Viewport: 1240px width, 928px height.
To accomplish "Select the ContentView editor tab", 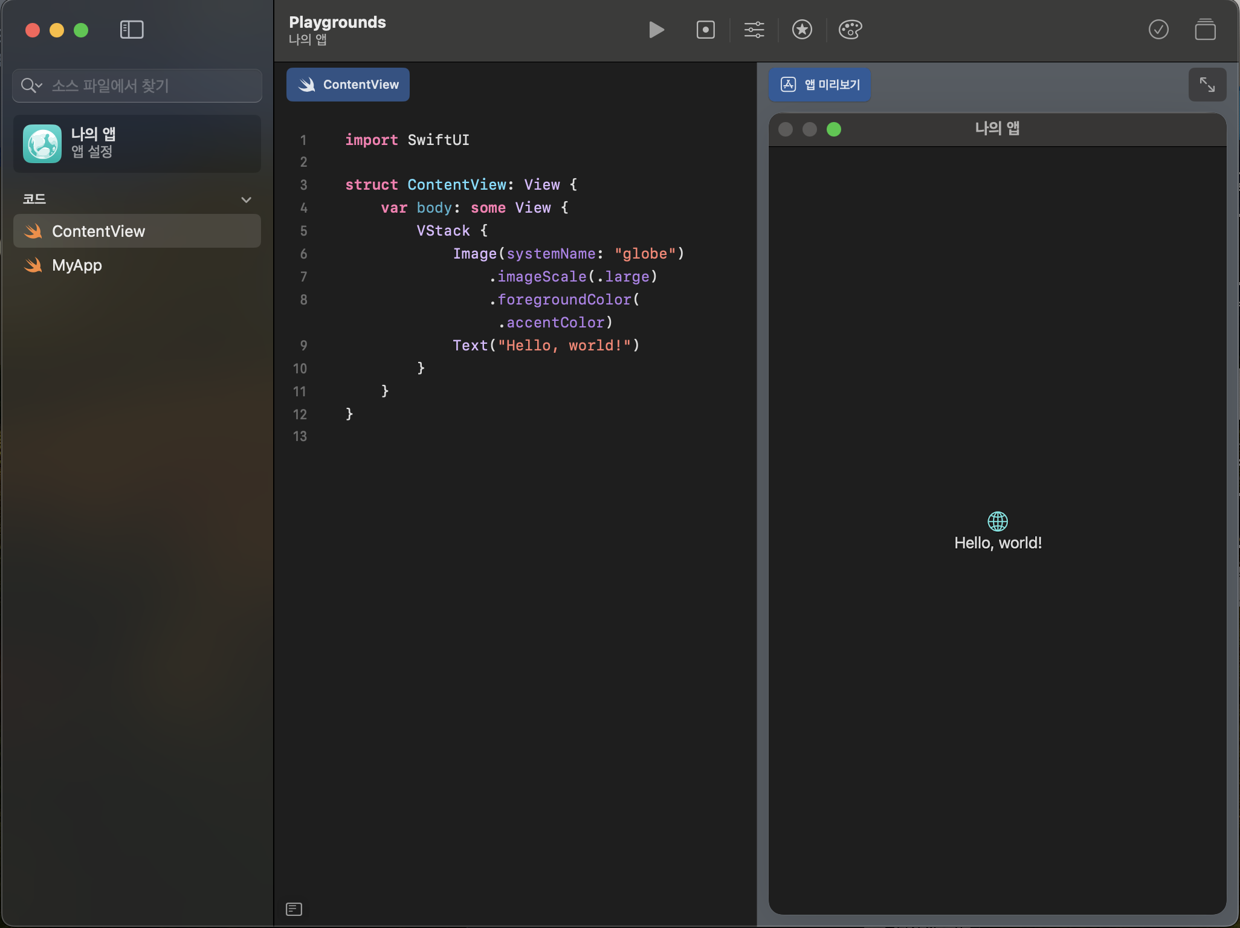I will coord(348,85).
